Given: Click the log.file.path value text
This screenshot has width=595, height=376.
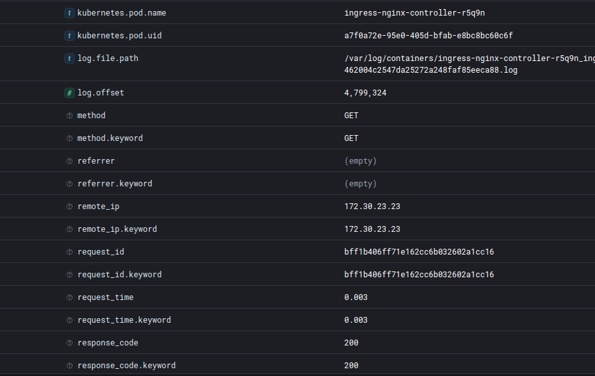Looking at the screenshot, I should (468, 64).
